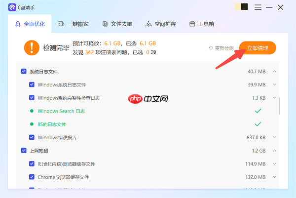This screenshot has height=198, width=296.
Task: Select the Windows Search 日志 row text
Action: coord(61,111)
